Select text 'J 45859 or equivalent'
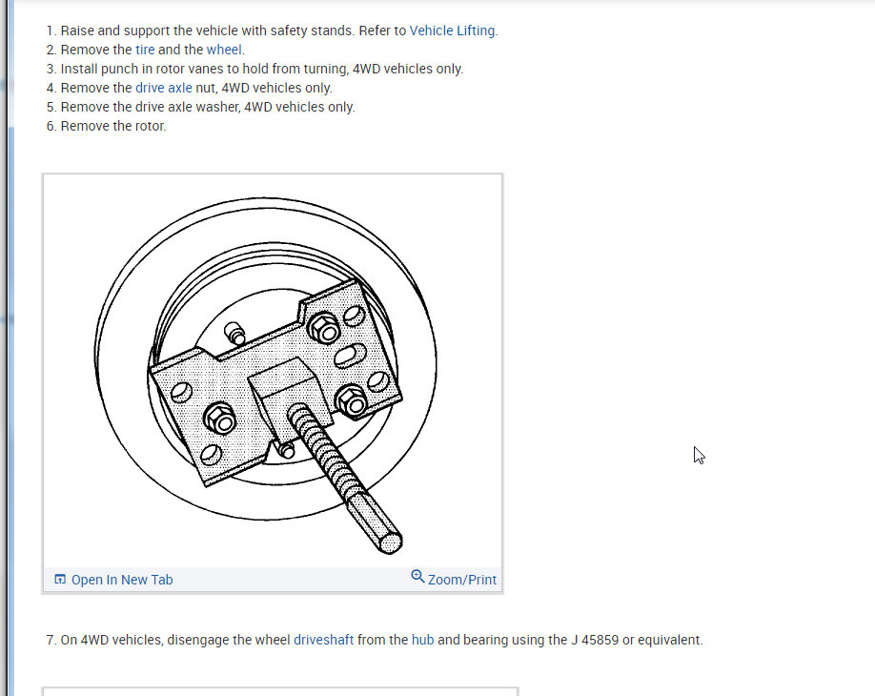Viewport: 875px width, 696px height. coord(635,640)
